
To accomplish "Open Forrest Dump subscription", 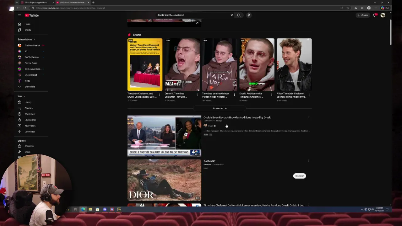I will pos(31,63).
